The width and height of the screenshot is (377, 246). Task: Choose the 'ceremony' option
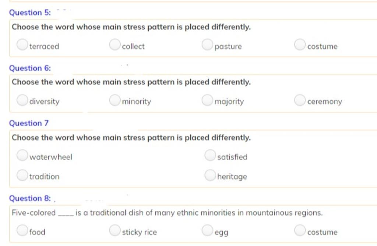[x=300, y=100]
